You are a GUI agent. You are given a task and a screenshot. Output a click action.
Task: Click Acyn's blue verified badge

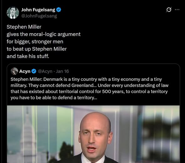pos(34,71)
